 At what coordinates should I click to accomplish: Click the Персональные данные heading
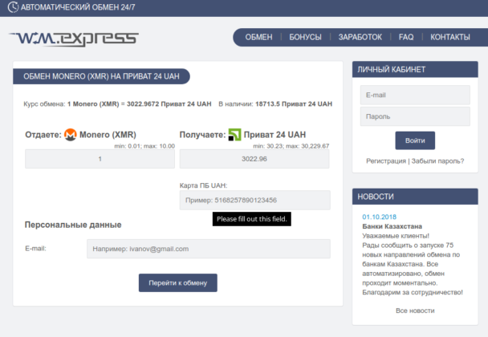coord(73,225)
